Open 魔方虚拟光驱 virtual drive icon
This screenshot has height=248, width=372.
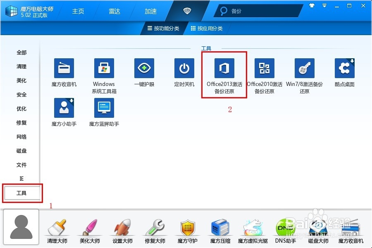[x=253, y=231]
